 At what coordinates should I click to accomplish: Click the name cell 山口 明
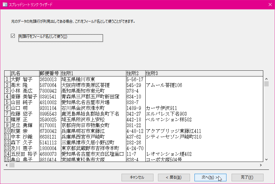point(25,108)
